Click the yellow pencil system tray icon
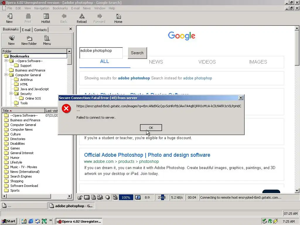300x225 pixels. point(275,221)
